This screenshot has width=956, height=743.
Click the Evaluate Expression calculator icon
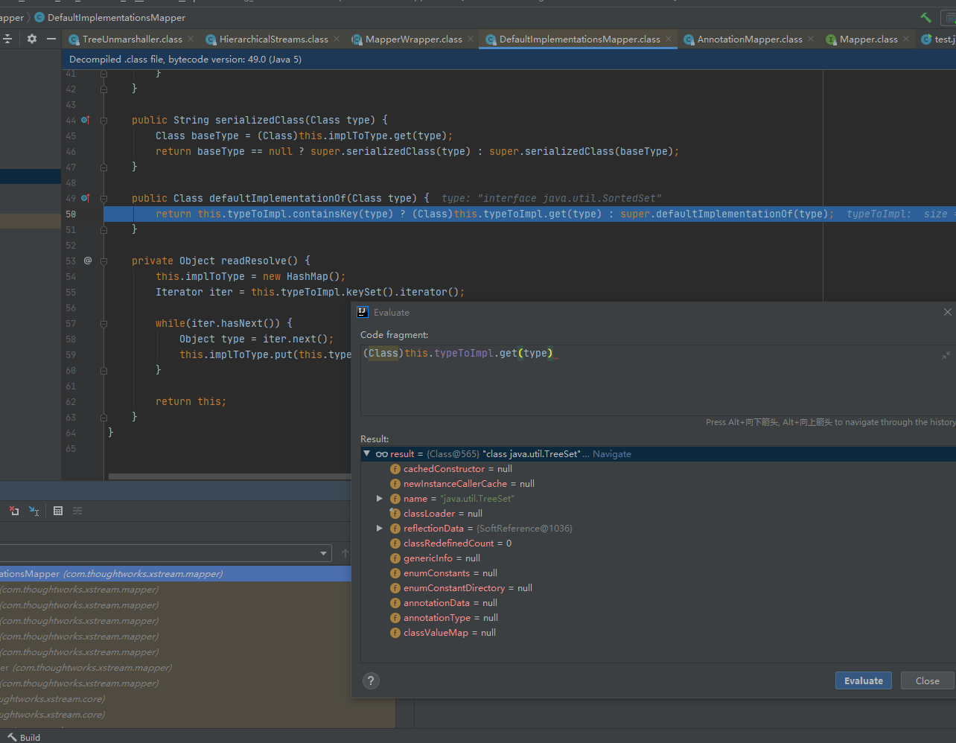pos(58,511)
